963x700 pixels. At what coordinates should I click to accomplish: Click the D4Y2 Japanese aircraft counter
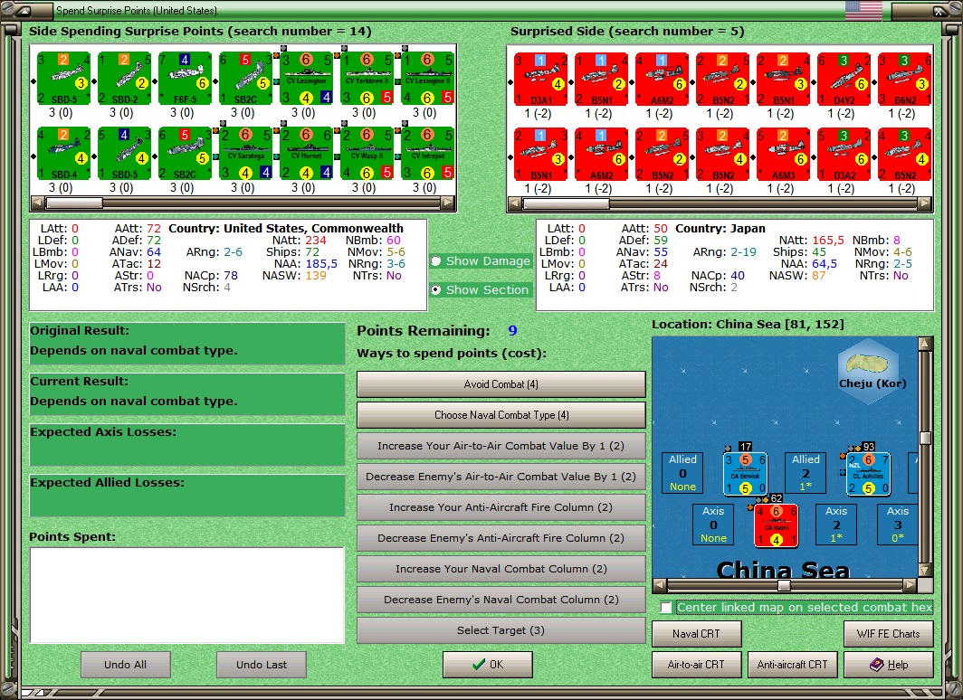[x=844, y=80]
